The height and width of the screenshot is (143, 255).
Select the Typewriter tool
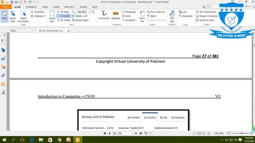point(104,15)
